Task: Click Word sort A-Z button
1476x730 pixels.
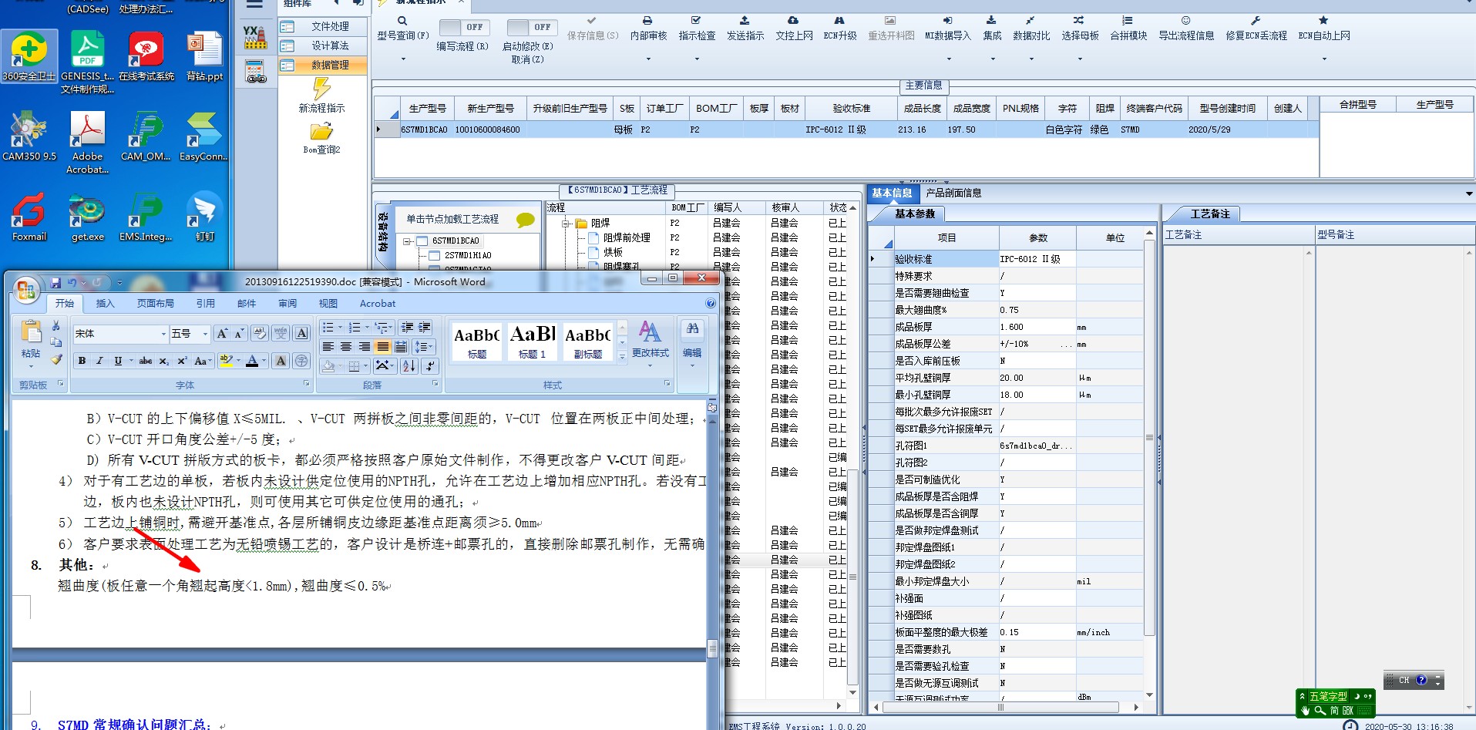Action: tap(409, 365)
